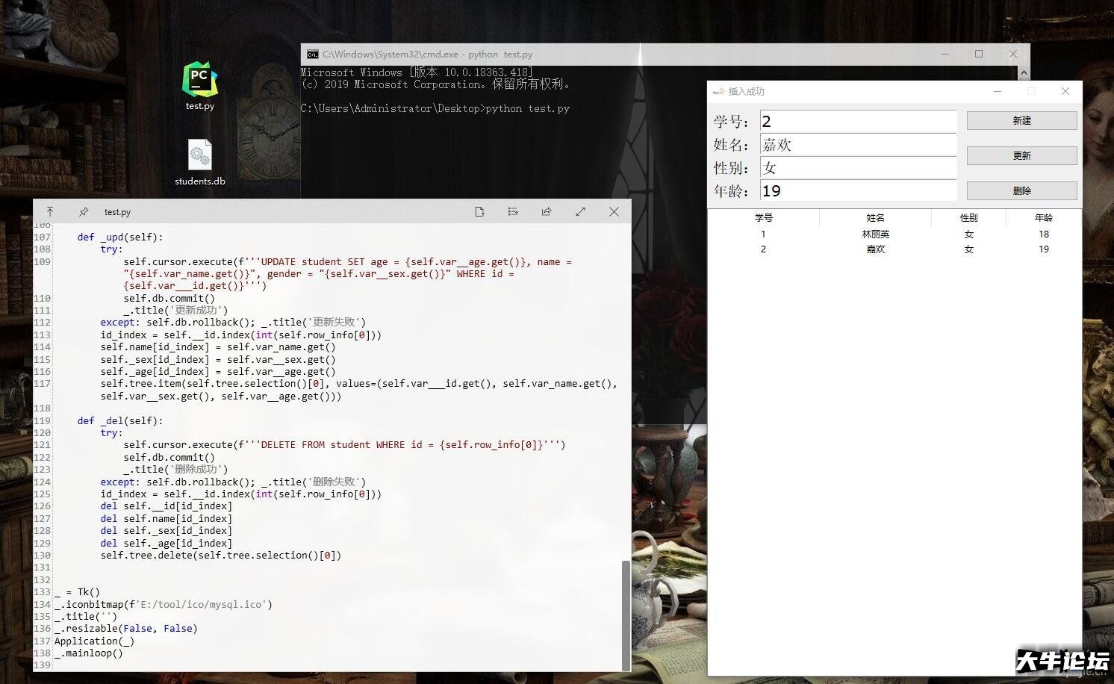Screen dimensions: 1114x684
Task: Click the up-arrow icon in the editor toolbar
Action: pyautogui.click(x=50, y=212)
